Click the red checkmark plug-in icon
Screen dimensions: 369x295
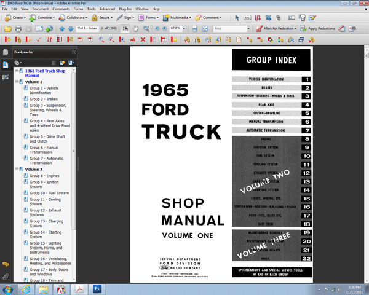(39, 40)
